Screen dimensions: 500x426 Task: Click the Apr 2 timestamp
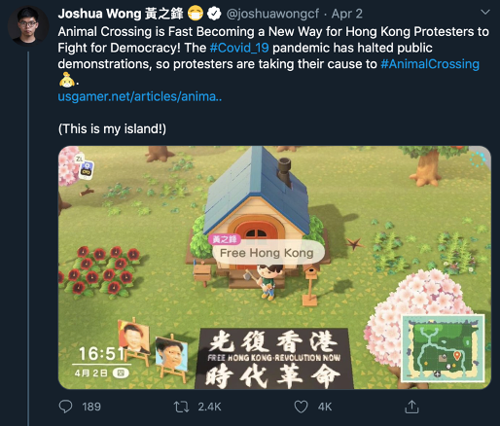(347, 14)
